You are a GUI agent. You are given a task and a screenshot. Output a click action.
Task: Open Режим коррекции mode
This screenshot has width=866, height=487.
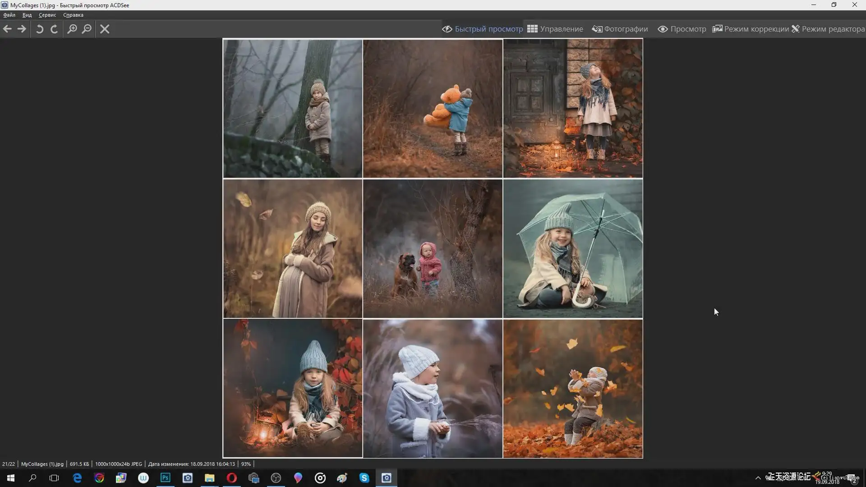[751, 29]
